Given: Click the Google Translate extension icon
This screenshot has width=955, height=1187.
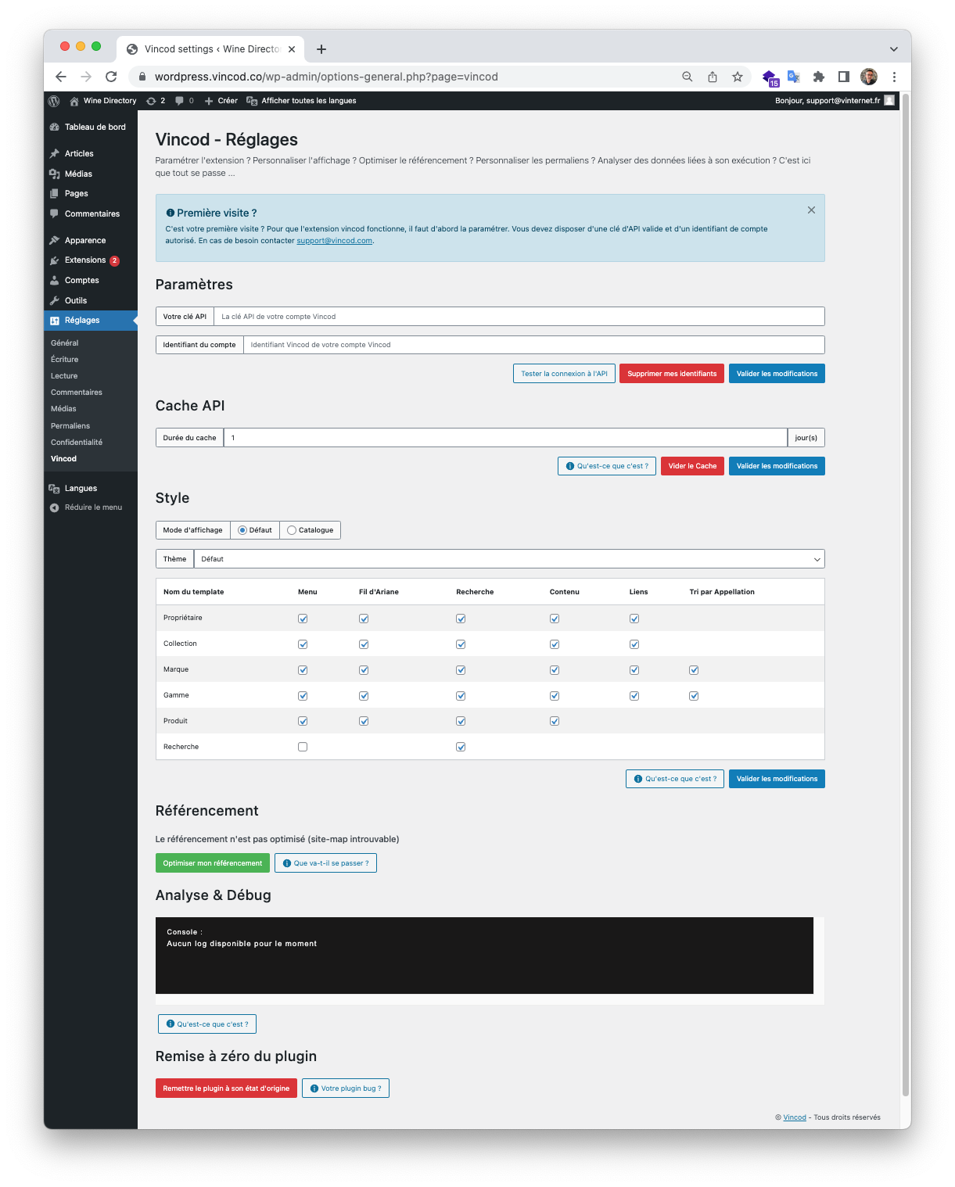Looking at the screenshot, I should click(794, 77).
